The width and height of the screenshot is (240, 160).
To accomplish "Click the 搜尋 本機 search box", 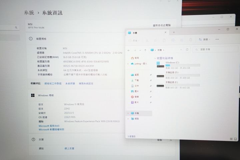I will [215, 49].
